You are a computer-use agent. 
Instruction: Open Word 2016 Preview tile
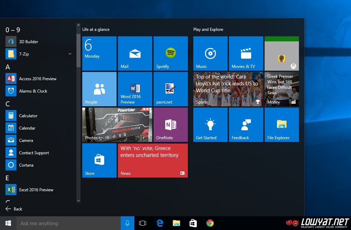tap(135, 89)
